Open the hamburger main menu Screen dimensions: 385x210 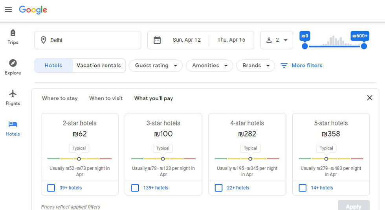8,10
